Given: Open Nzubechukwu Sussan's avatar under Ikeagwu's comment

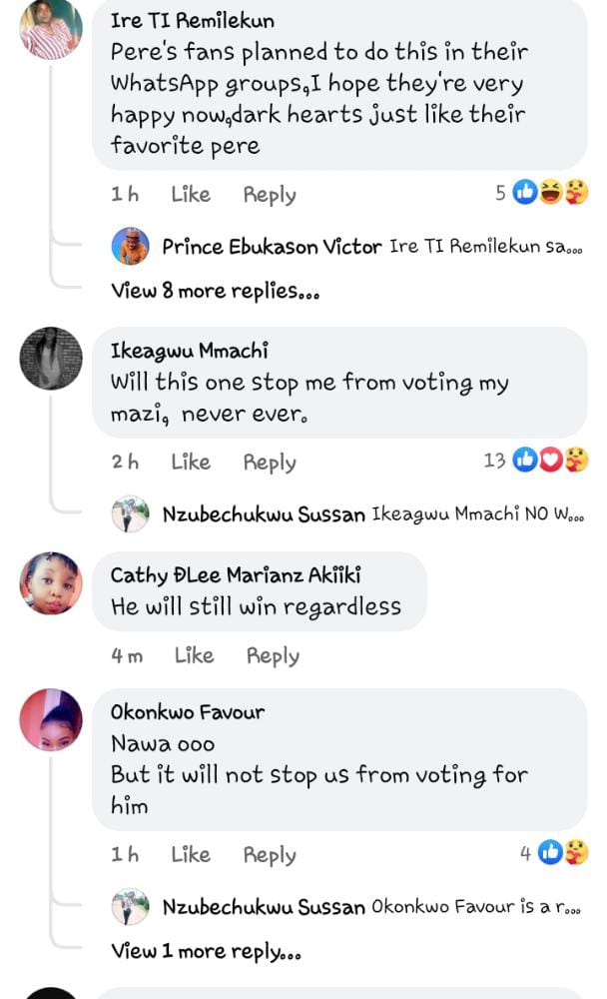Looking at the screenshot, I should pyautogui.click(x=131, y=514).
